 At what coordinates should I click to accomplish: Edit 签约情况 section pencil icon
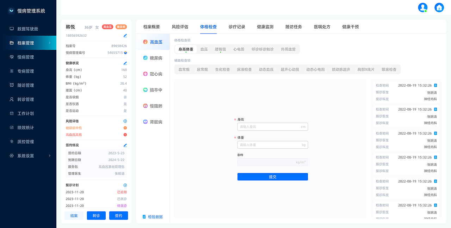point(125,145)
